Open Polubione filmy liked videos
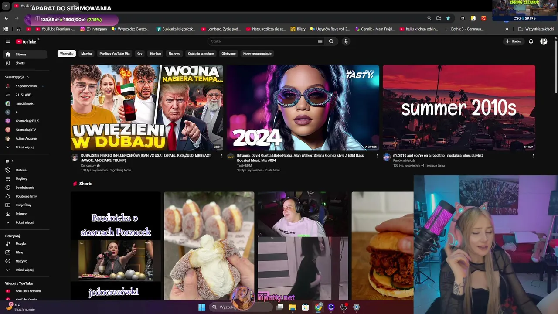This screenshot has width=558, height=314. point(24,196)
